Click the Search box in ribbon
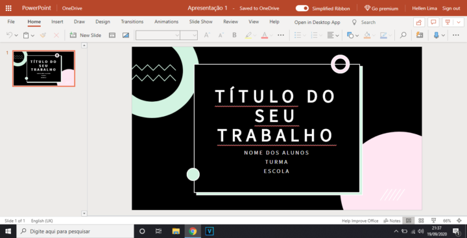The height and width of the screenshot is (238, 467). coord(368,22)
